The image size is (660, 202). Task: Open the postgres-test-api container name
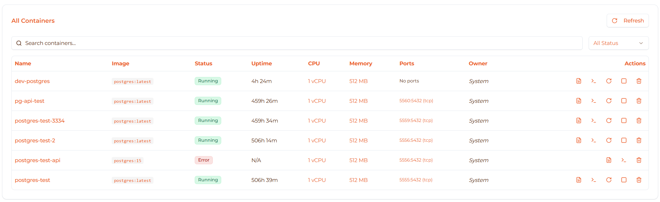[38, 160]
